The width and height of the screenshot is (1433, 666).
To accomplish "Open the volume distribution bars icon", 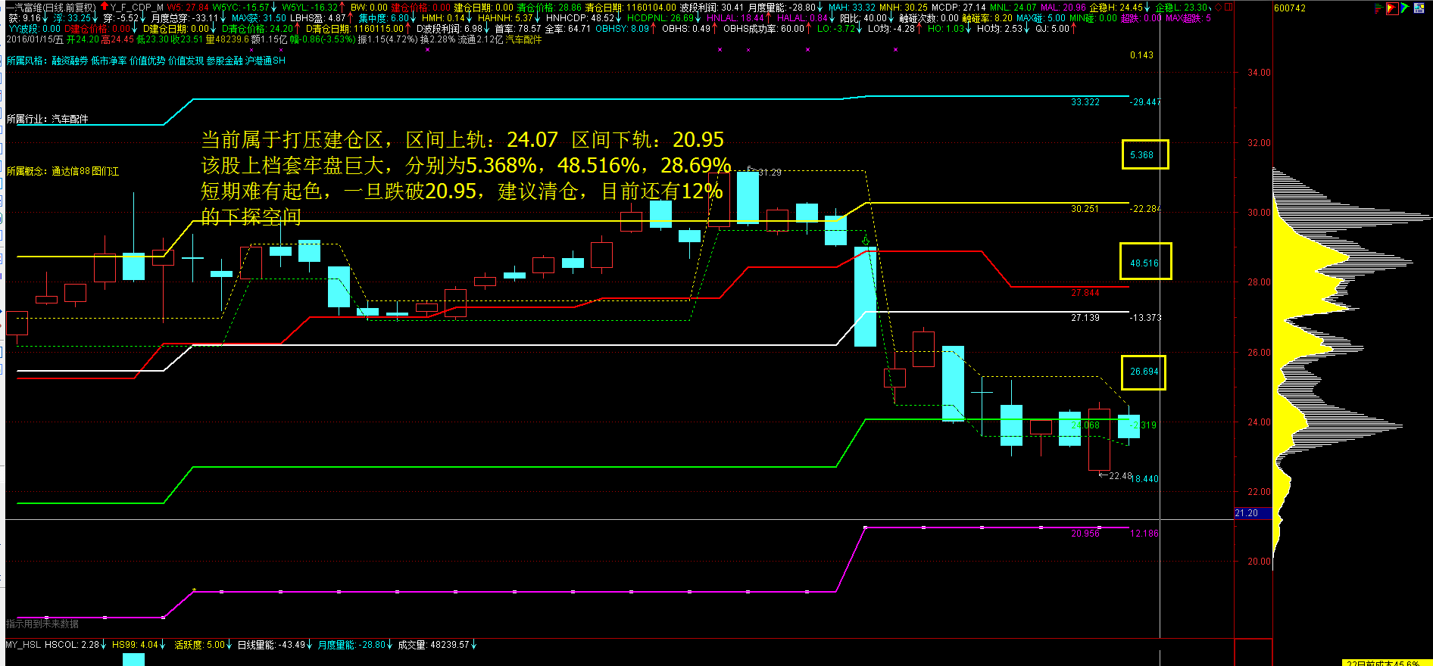I will click(x=1379, y=8).
